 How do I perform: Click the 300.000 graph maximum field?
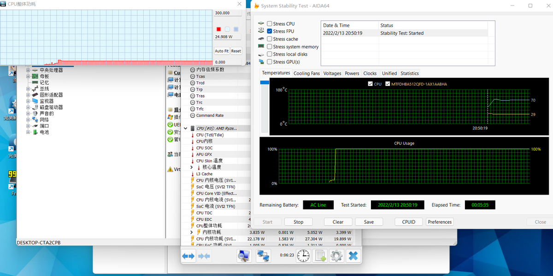228,13
